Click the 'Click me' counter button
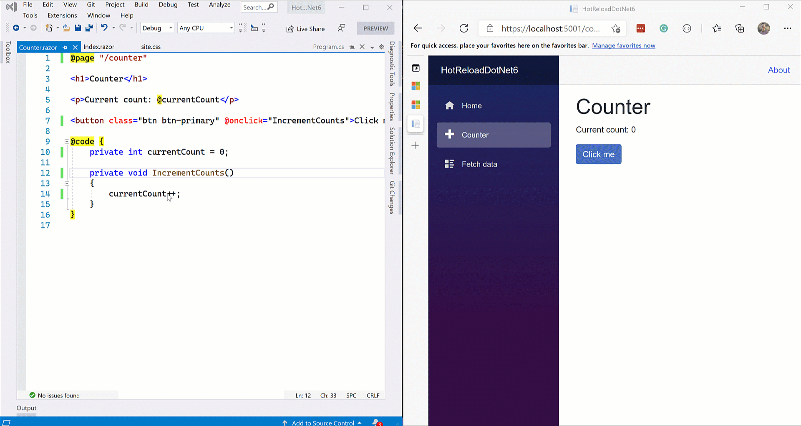 click(x=598, y=154)
